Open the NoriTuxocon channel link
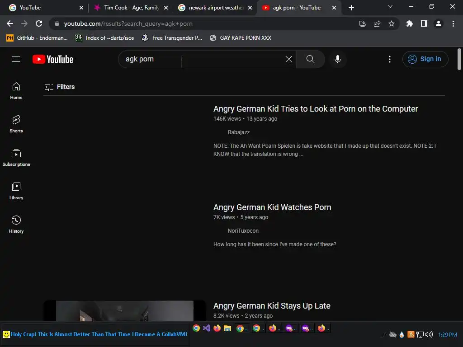This screenshot has width=463, height=347. (243, 231)
